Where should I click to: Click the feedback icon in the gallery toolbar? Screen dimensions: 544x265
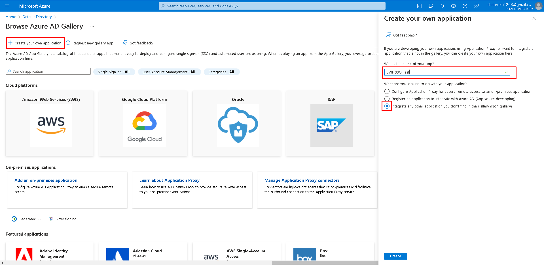click(x=125, y=43)
